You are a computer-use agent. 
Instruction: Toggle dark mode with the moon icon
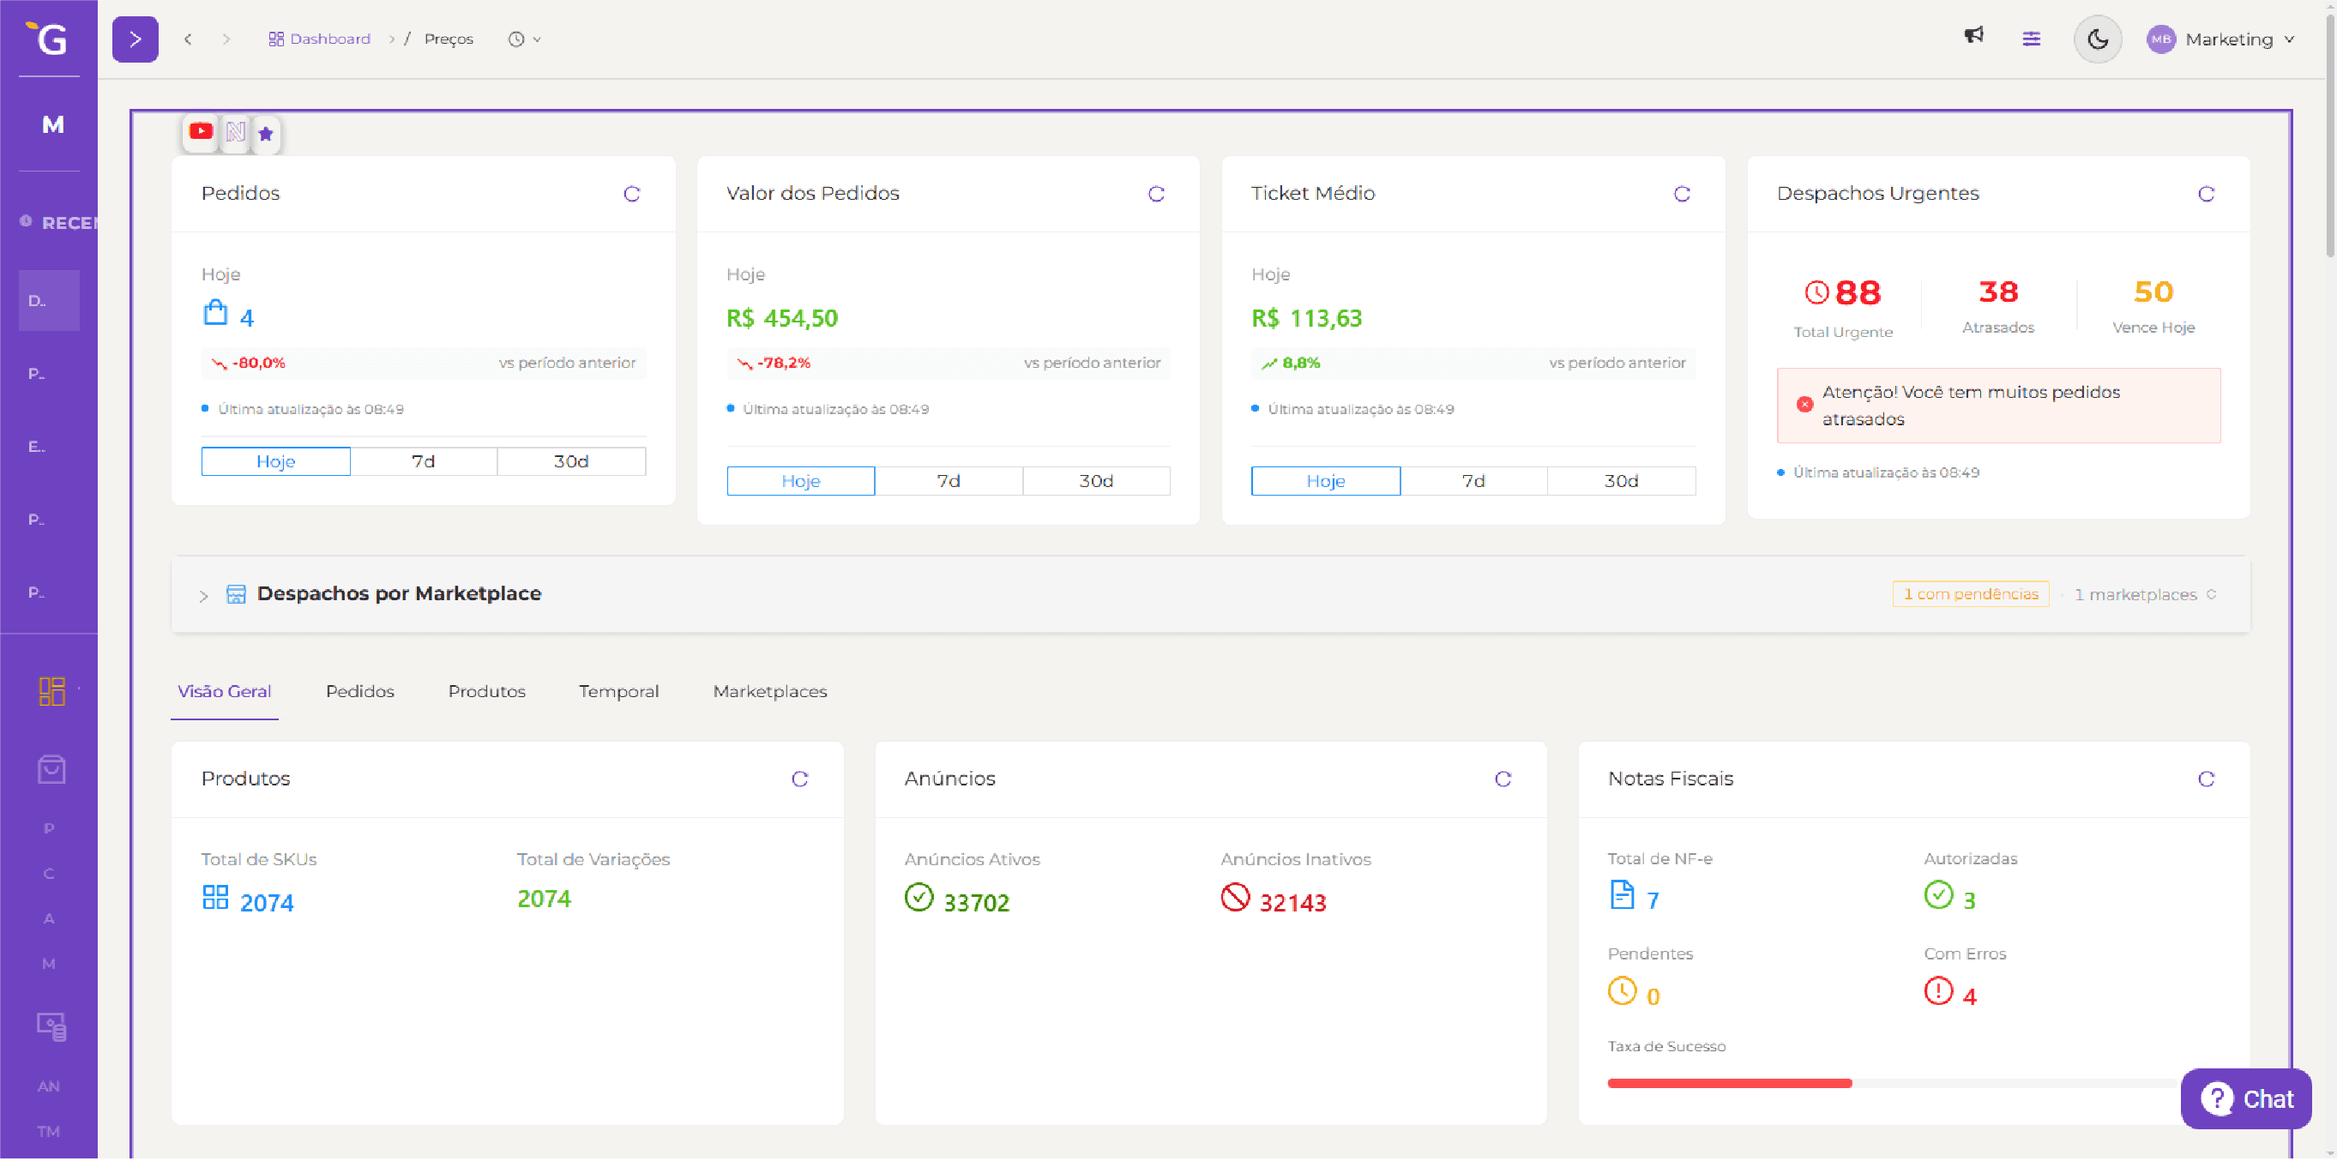(2098, 39)
